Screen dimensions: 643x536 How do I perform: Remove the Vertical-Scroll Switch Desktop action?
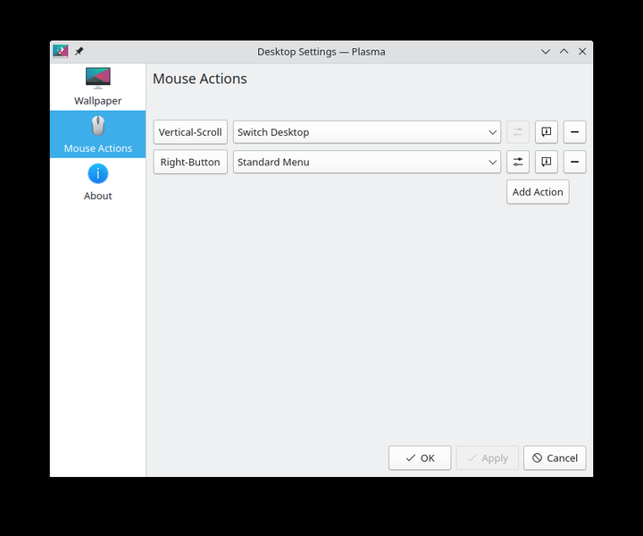point(574,132)
